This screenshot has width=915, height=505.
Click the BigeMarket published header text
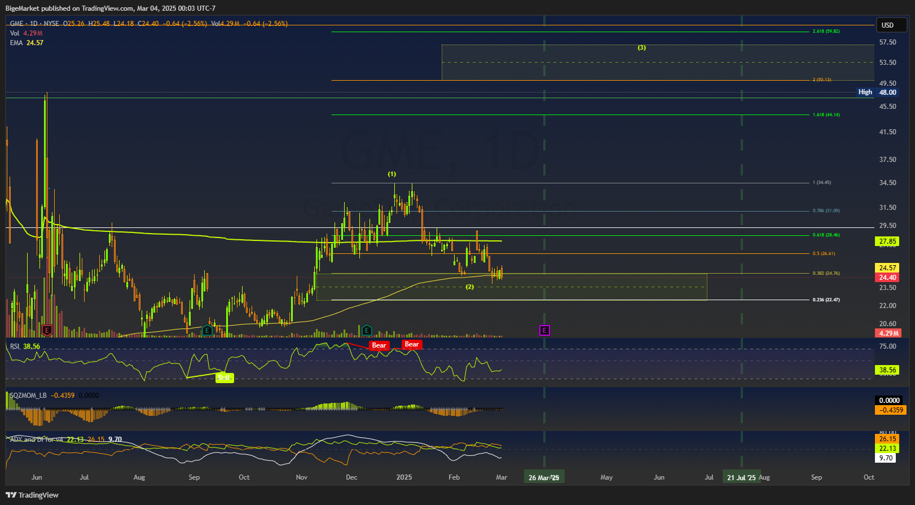pyautogui.click(x=111, y=8)
